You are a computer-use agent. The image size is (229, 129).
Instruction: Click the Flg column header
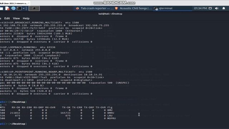110,107
